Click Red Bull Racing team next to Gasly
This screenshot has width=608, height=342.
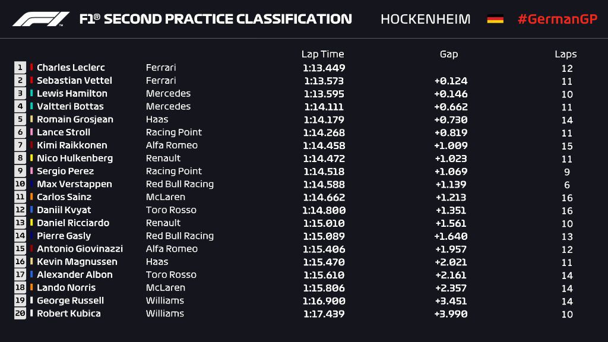(x=180, y=236)
